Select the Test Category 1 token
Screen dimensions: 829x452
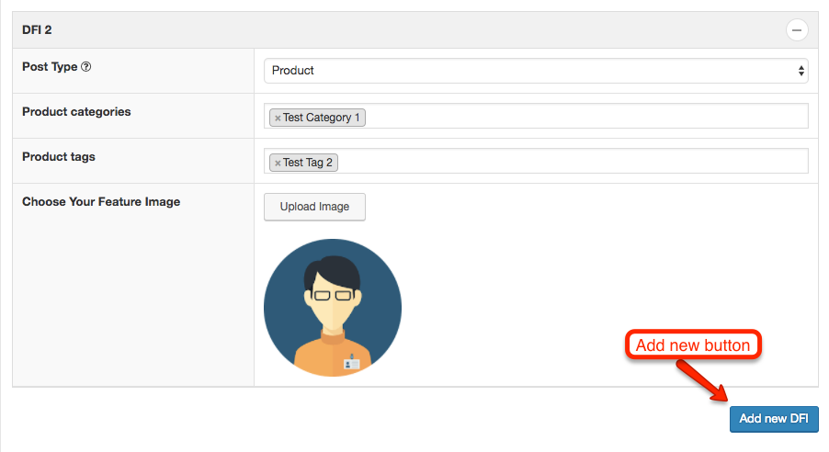coord(317,118)
